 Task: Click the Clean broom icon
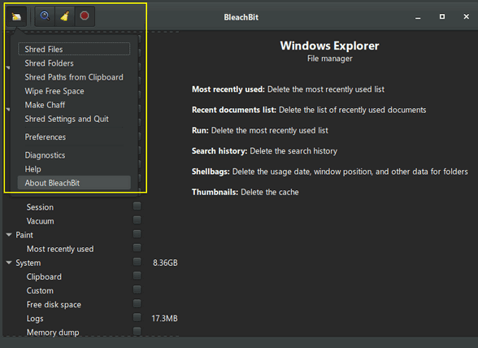[65, 16]
